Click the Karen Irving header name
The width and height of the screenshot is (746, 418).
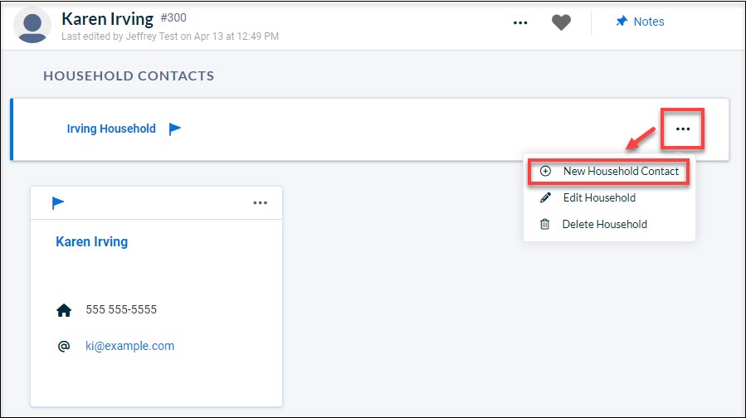[x=108, y=19]
